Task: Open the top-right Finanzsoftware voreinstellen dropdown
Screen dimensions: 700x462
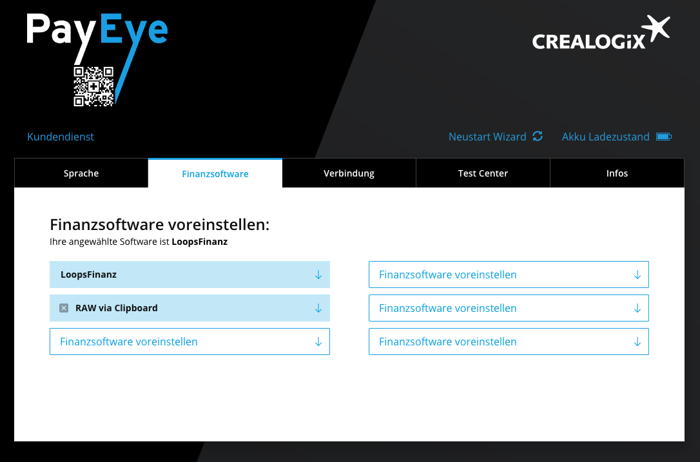Action: [x=509, y=274]
